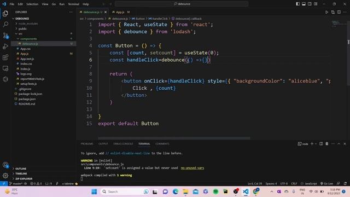The image size is (350, 197).
Task: Change Spaces: 4 indentation setting
Action: pyautogui.click(x=271, y=184)
